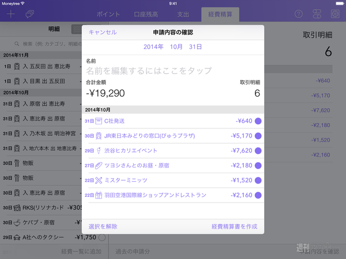Select the -¥19,290 total amount

[106, 93]
